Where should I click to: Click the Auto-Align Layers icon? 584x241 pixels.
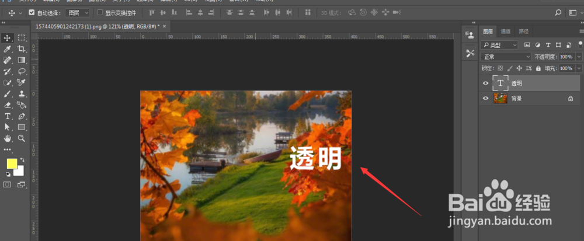[x=308, y=13]
